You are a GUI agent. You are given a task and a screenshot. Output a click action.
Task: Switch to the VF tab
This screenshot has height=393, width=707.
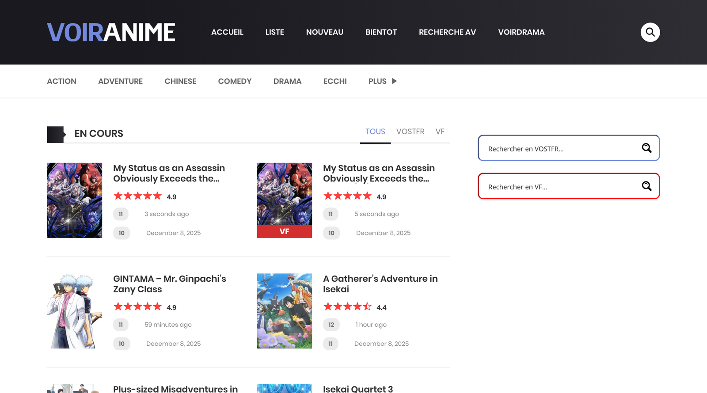click(440, 132)
